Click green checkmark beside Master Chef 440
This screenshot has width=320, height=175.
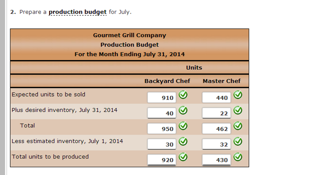238,94
